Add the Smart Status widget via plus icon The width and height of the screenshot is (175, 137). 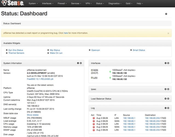[131, 50]
